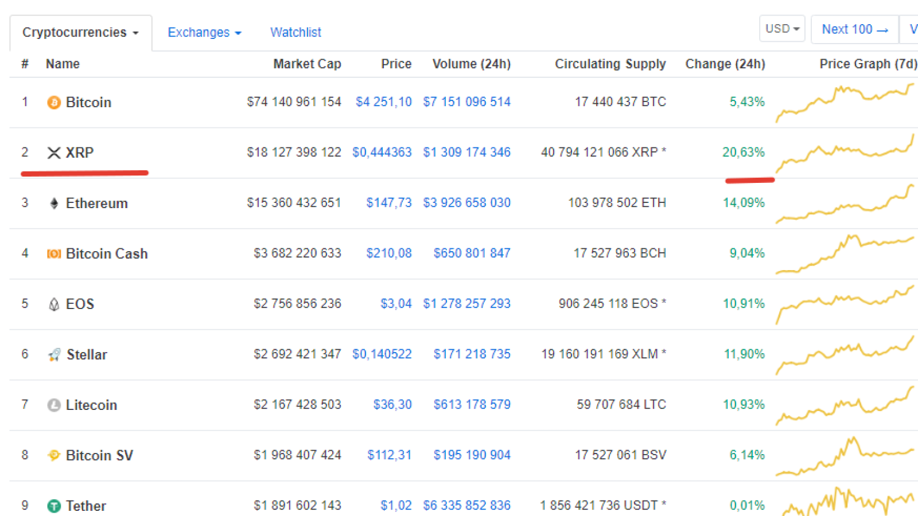Open the XRP name link
Image resolution: width=918 pixels, height=516 pixels.
point(80,153)
